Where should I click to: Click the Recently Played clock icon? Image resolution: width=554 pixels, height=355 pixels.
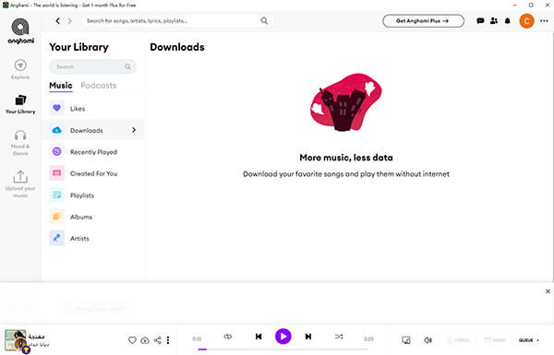56,152
